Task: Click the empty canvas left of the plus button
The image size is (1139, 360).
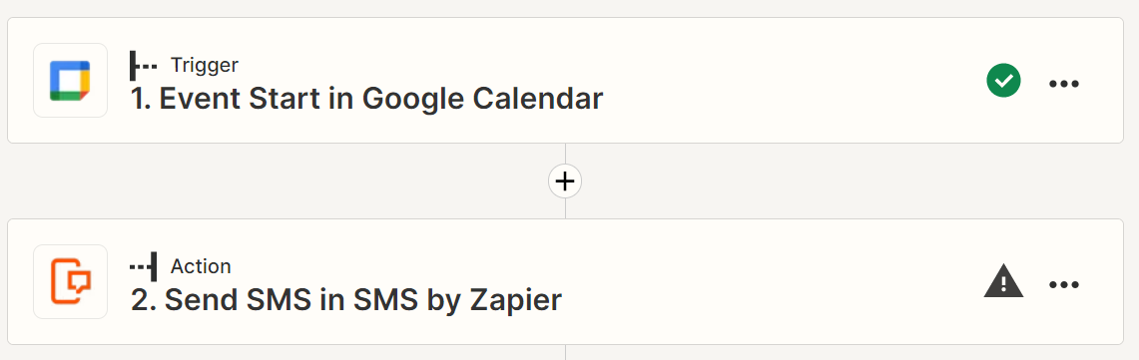Action: (277, 180)
